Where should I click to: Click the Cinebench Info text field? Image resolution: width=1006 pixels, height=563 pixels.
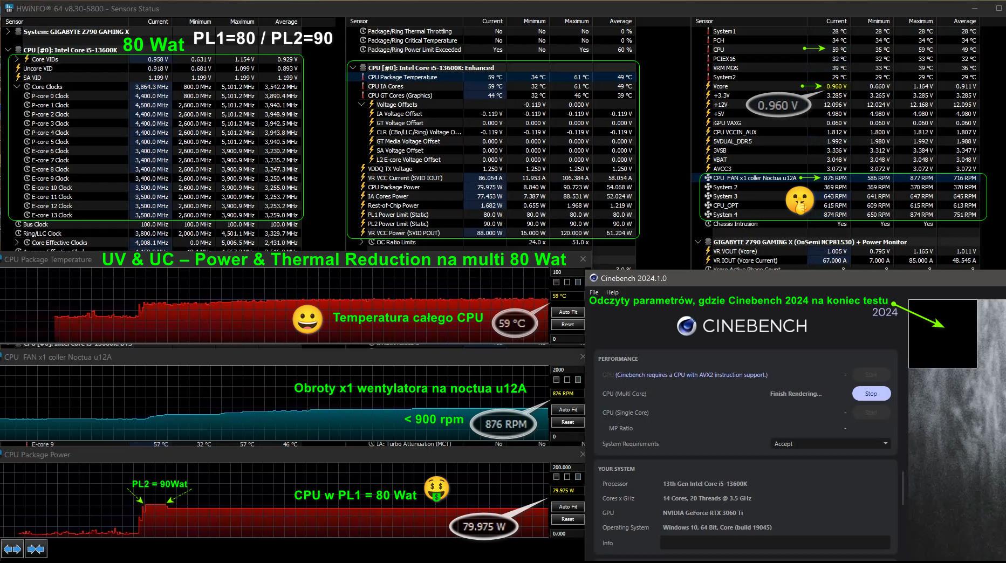[775, 543]
